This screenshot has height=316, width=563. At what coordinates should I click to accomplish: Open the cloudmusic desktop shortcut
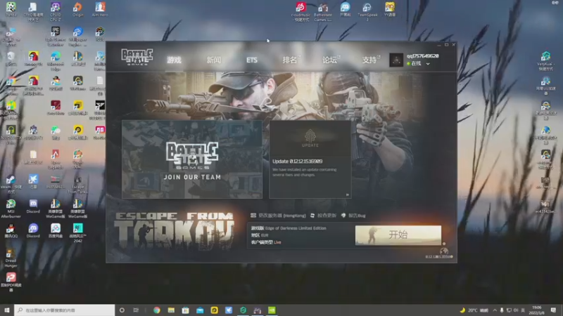(x=301, y=11)
